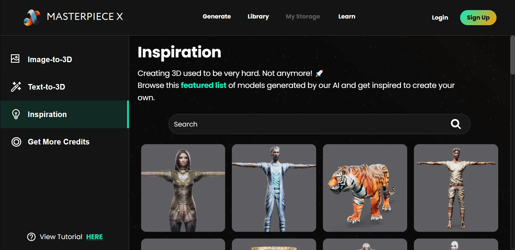Open the Library menu item

click(x=258, y=17)
